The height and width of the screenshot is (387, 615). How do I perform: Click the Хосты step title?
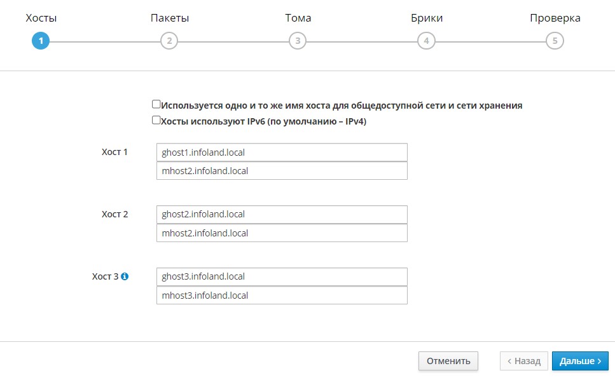pyautogui.click(x=41, y=18)
